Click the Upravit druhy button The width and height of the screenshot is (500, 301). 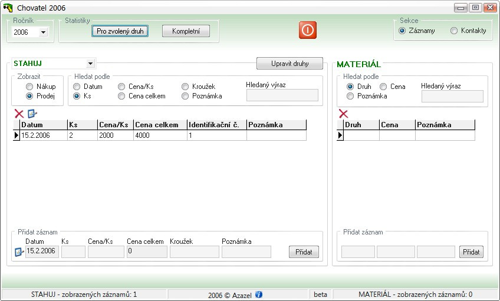290,64
